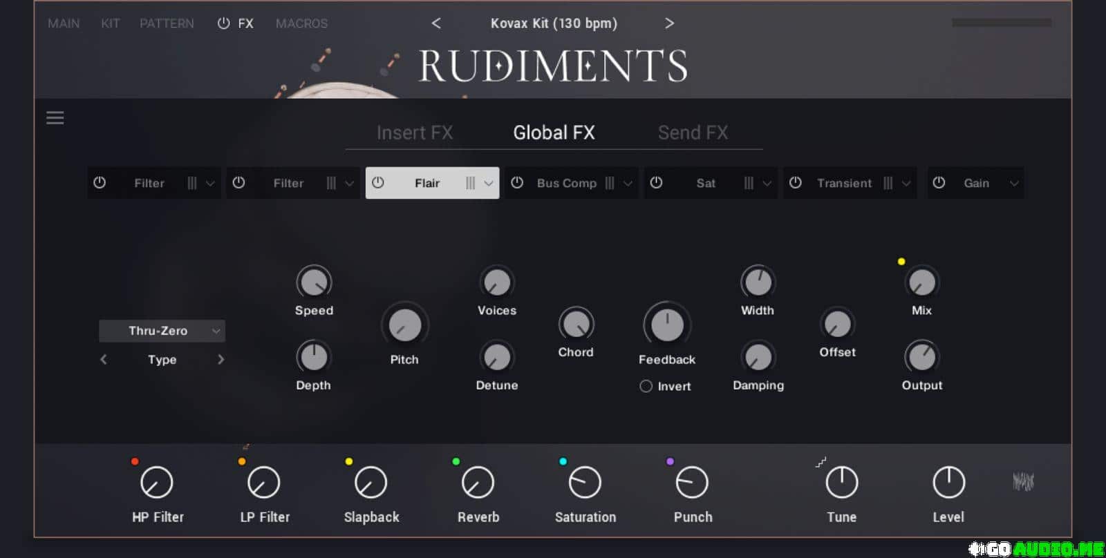Click the Detune knob
The image size is (1106, 558).
point(497,357)
